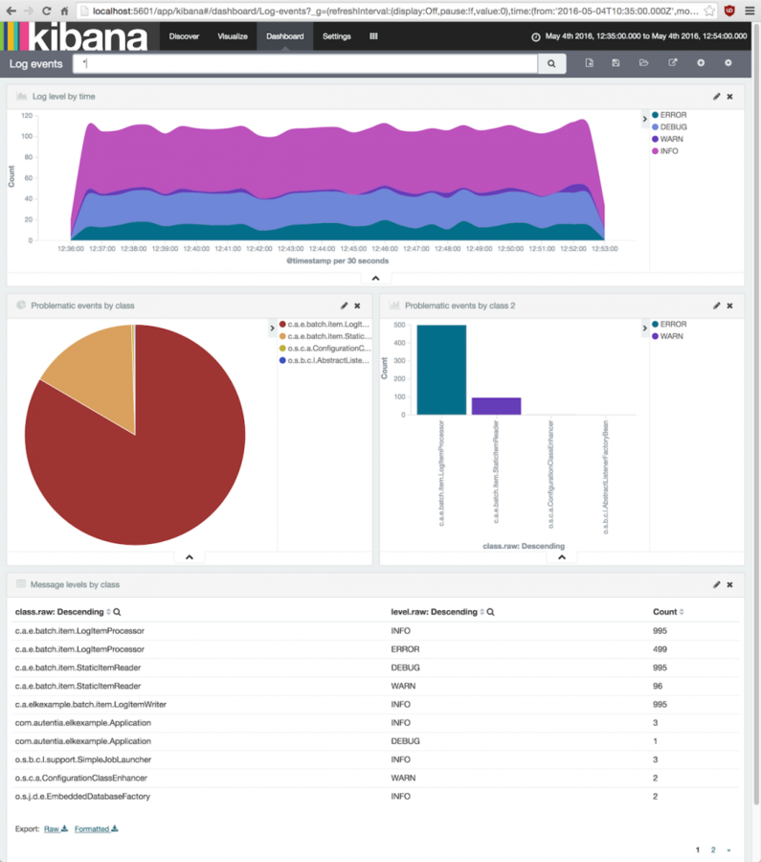761x862 pixels.
Task: Click the Save Dashboard icon
Action: [616, 63]
